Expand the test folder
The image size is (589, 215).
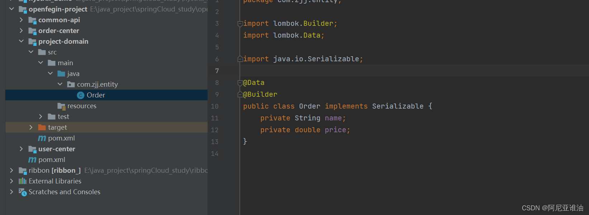tap(41, 116)
